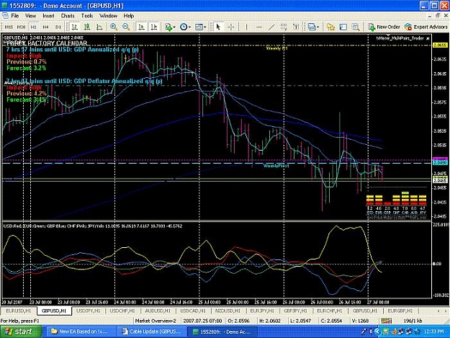
Task: Switch chart to bar chart style
Action: pos(75,27)
